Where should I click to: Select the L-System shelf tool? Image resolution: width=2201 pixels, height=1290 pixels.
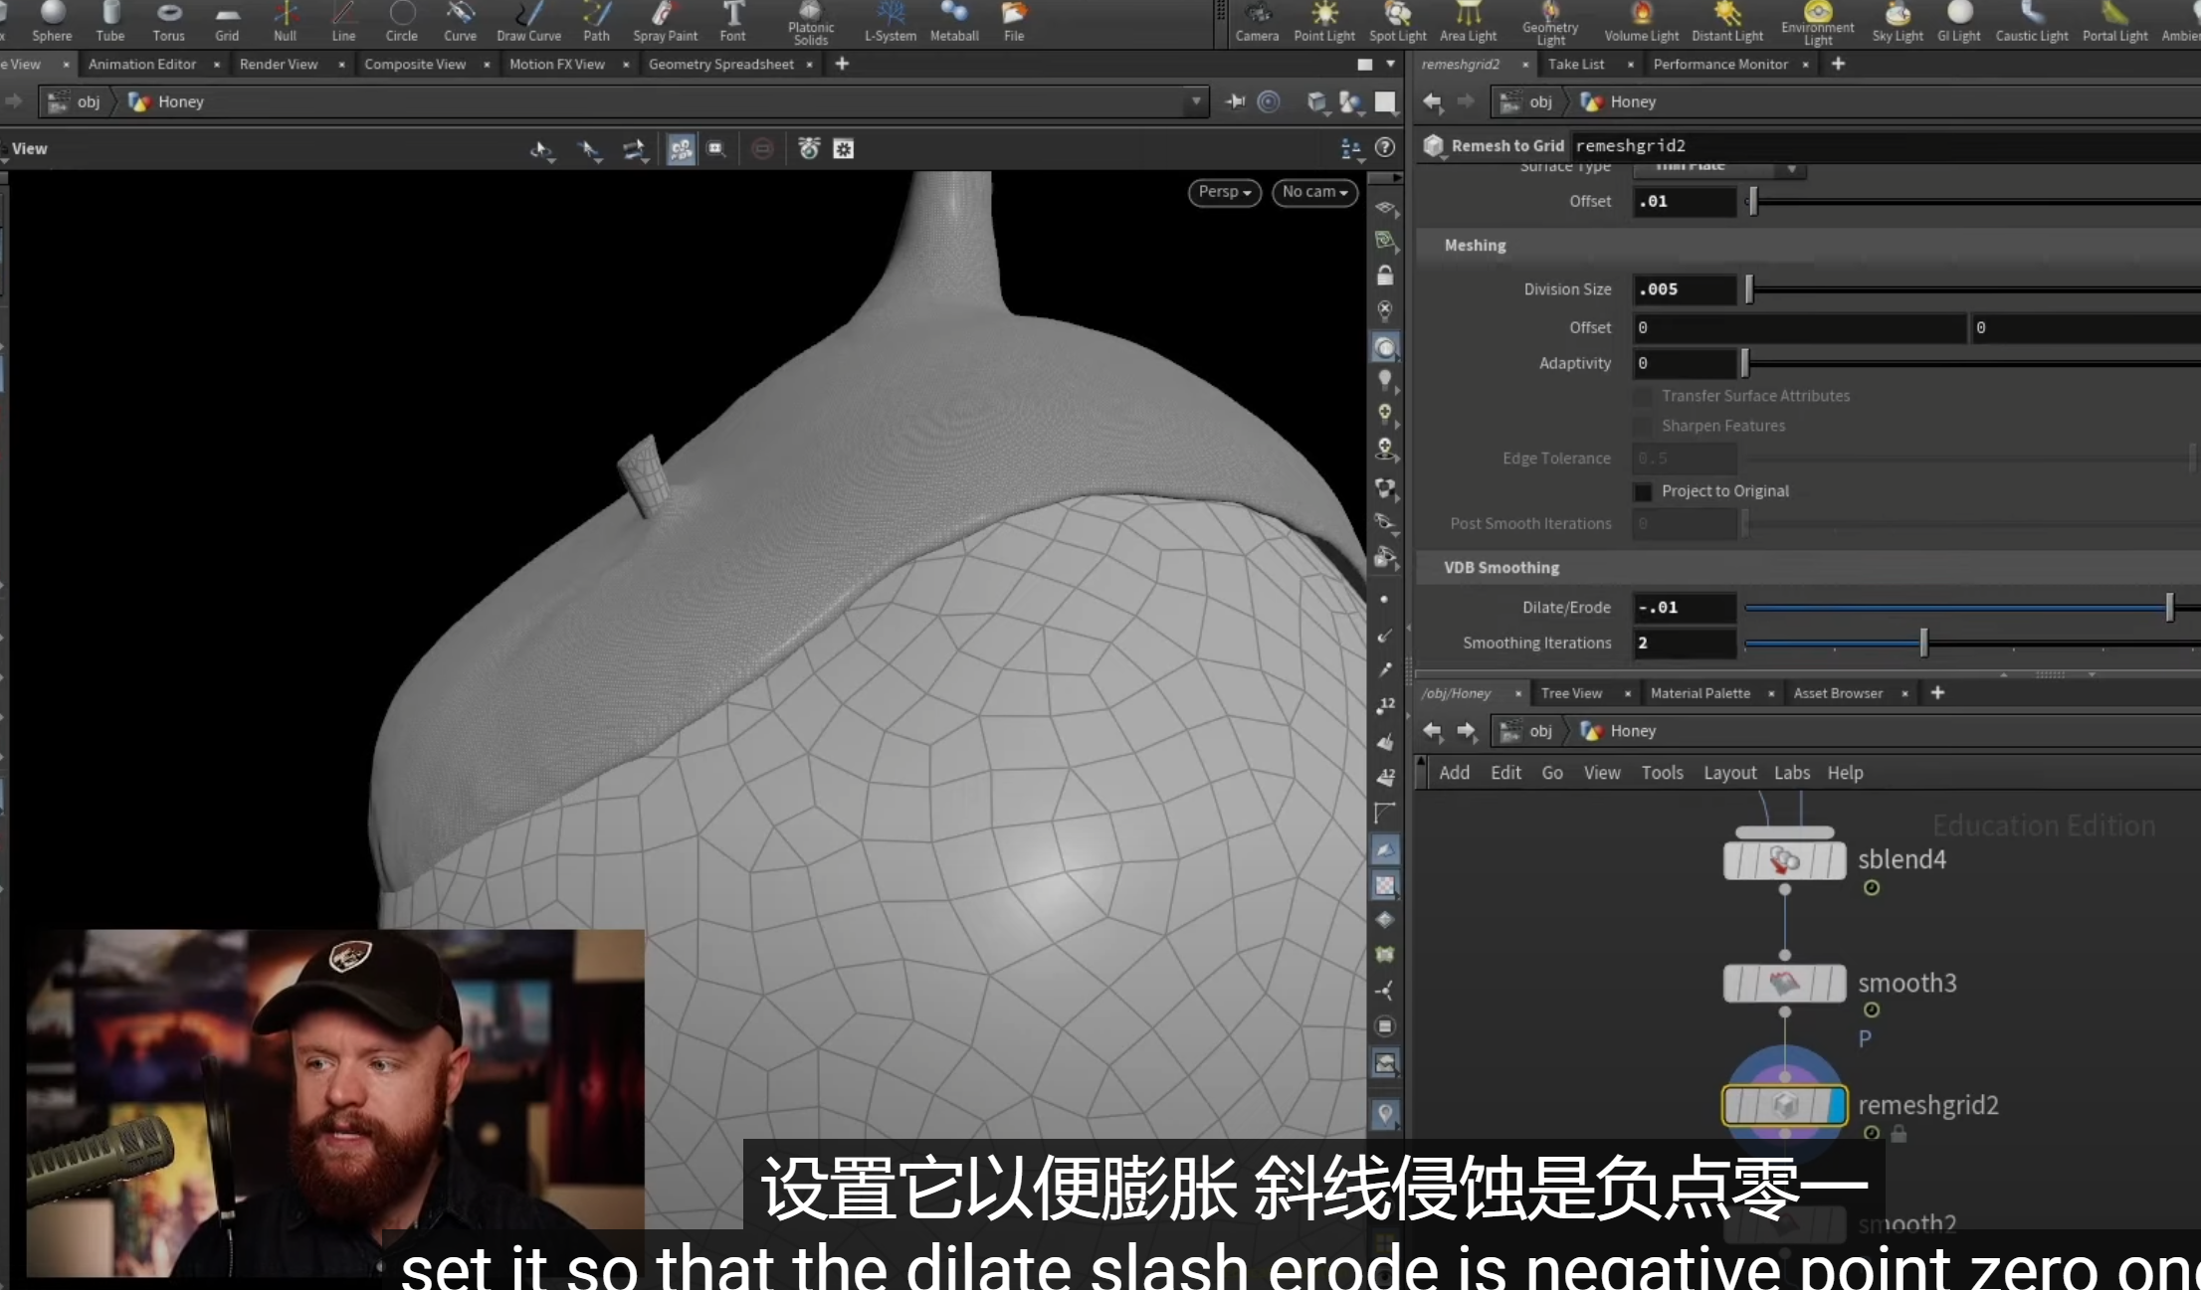[891, 22]
